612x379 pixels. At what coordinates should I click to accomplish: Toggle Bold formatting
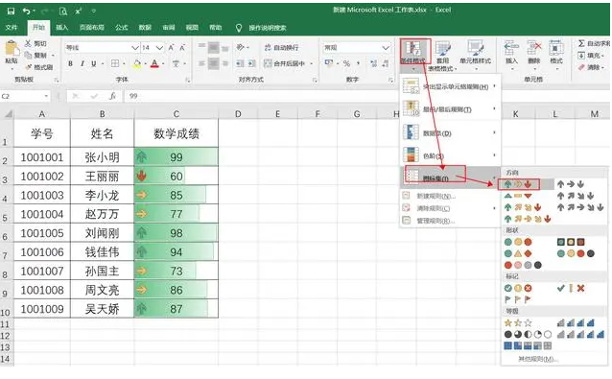click(x=70, y=63)
